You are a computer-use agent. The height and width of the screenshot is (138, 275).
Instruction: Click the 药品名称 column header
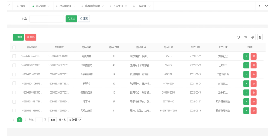click(x=87, y=47)
